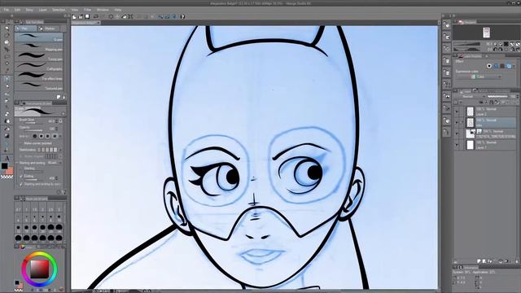Collapse the Starting and ending section
The height and width of the screenshot is (293, 521).
pos(17,163)
